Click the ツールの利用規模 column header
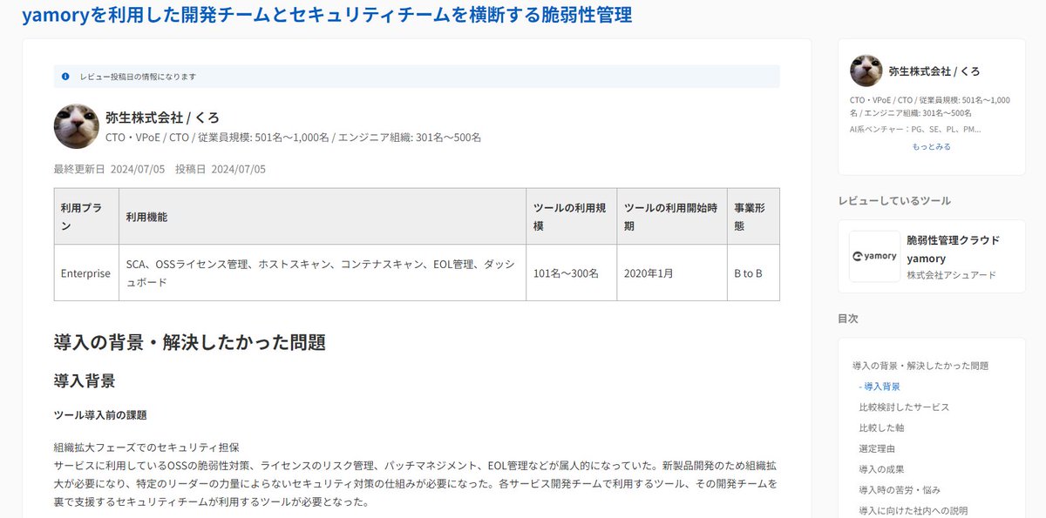The height and width of the screenshot is (518, 1046). pyautogui.click(x=571, y=217)
